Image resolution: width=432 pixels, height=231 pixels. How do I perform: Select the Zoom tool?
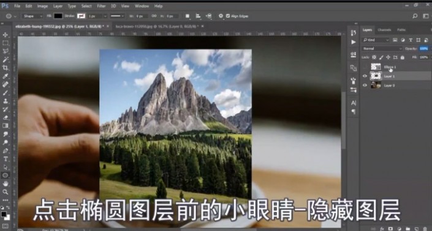tap(6, 192)
